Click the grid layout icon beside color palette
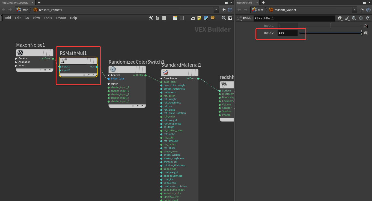 (x=182, y=18)
